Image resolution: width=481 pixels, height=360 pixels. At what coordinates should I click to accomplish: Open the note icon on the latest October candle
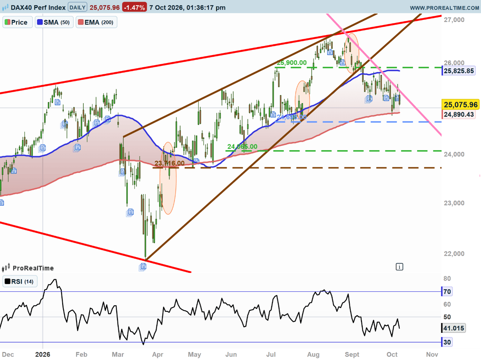[397, 98]
